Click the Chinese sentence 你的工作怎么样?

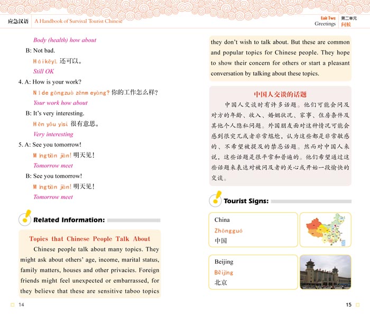point(134,92)
